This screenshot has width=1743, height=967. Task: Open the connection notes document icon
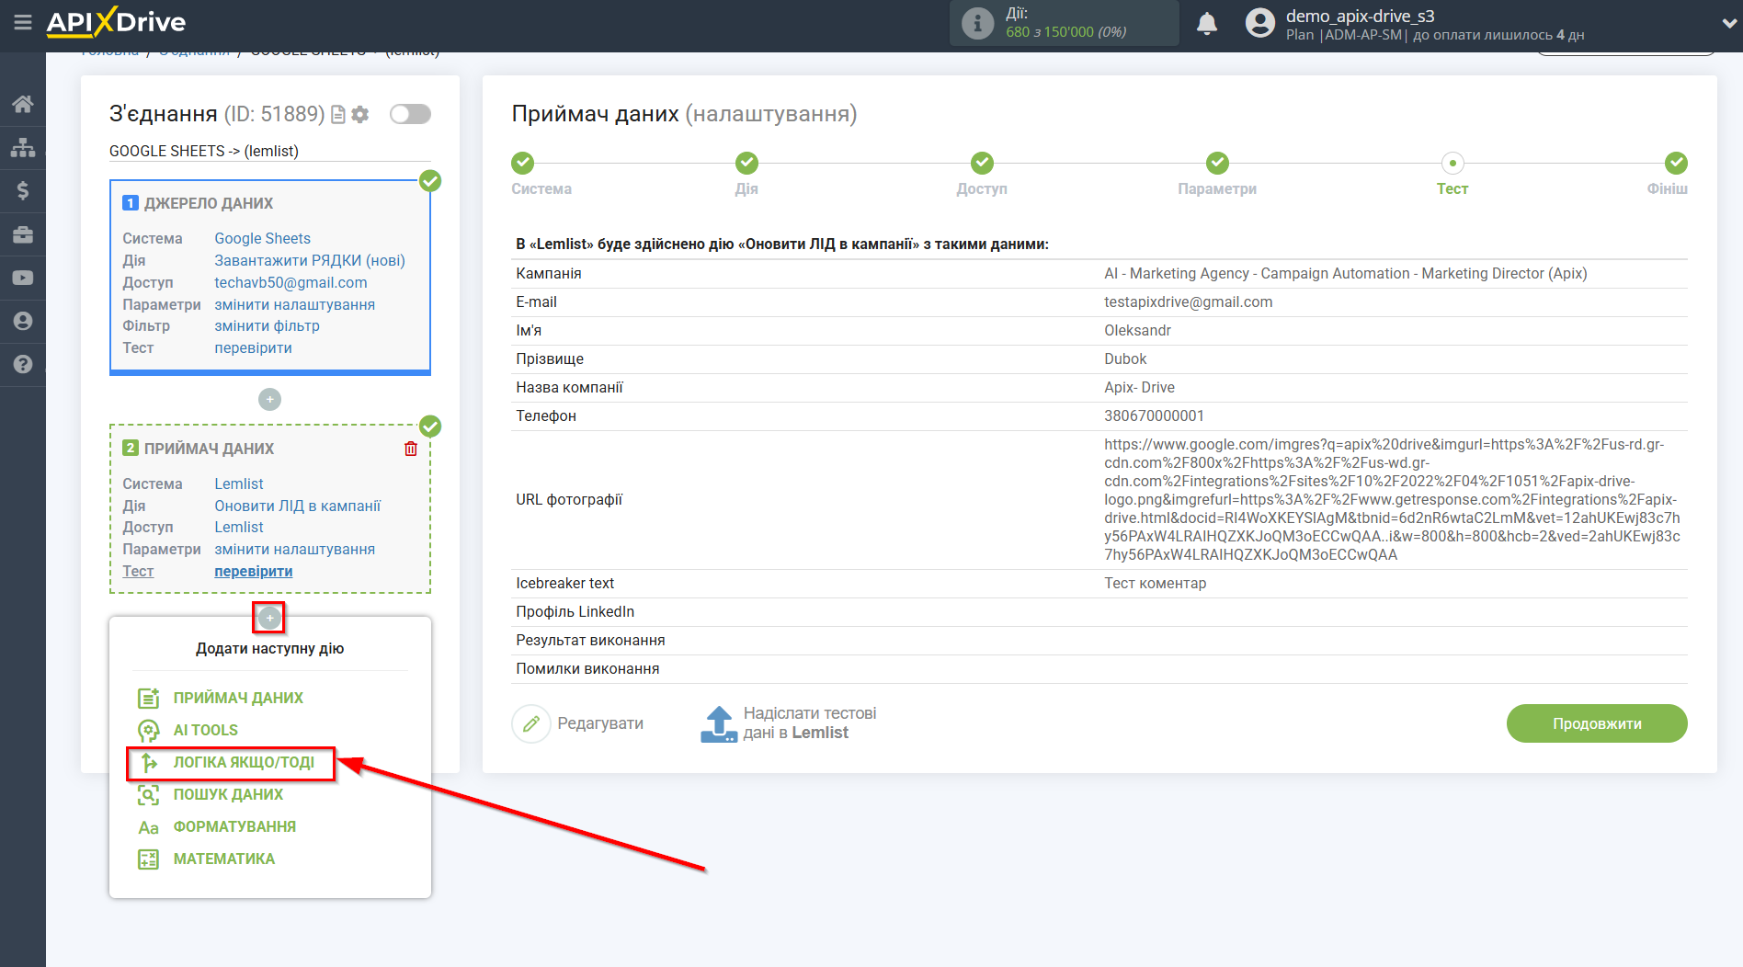pyautogui.click(x=338, y=115)
